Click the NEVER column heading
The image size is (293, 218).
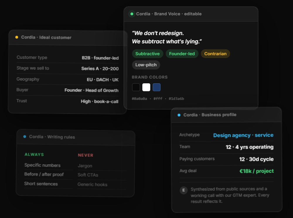[85, 155]
